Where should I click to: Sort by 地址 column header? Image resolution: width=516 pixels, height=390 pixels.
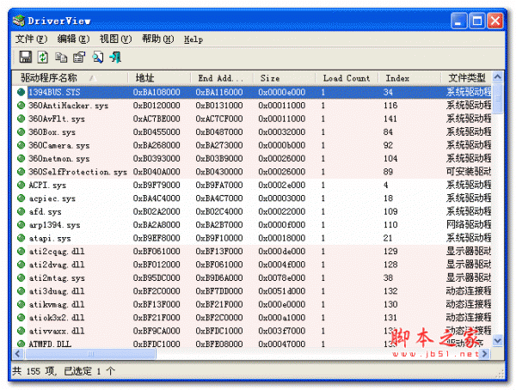pyautogui.click(x=159, y=78)
